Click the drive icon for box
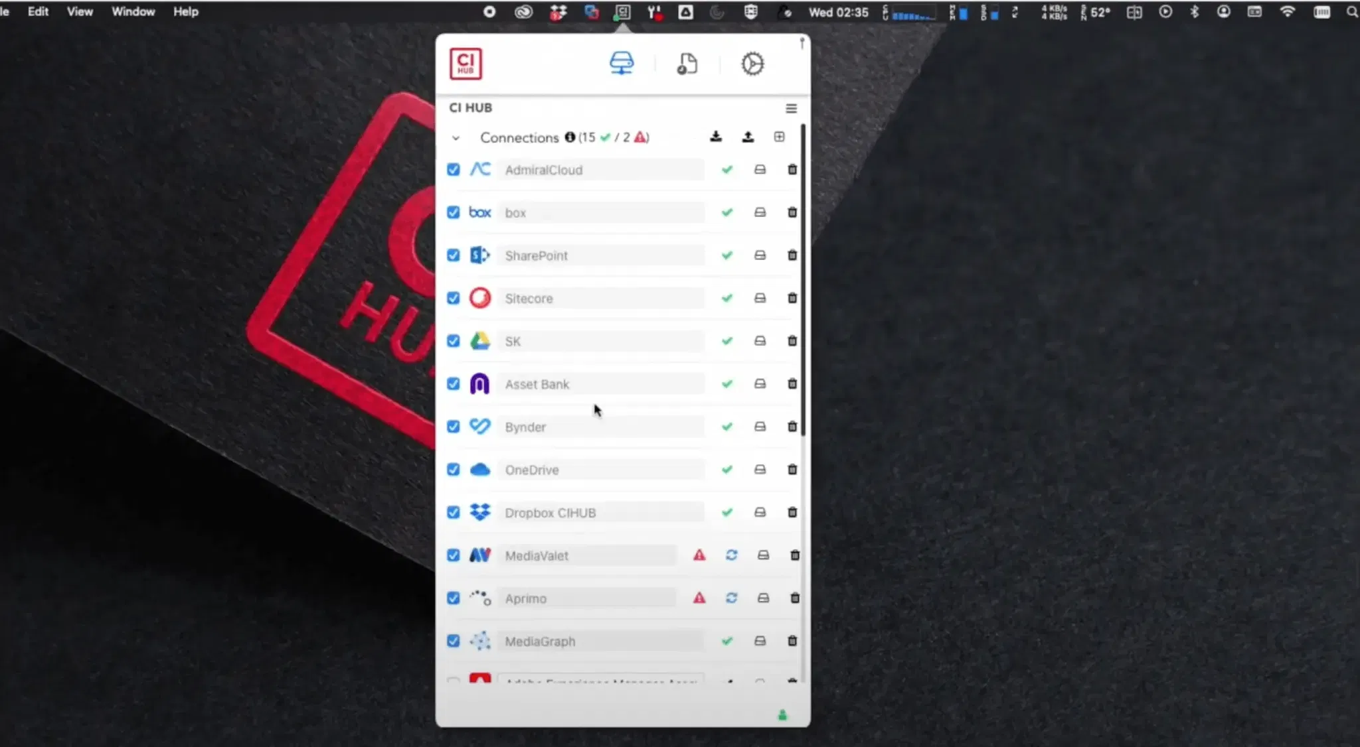The height and width of the screenshot is (747, 1360). (x=760, y=212)
